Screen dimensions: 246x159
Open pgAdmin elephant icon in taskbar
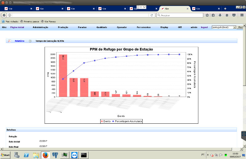(55, 155)
